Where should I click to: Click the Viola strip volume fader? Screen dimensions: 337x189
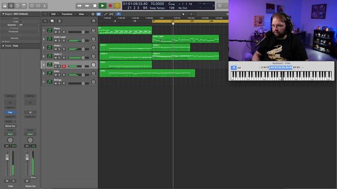7,157
